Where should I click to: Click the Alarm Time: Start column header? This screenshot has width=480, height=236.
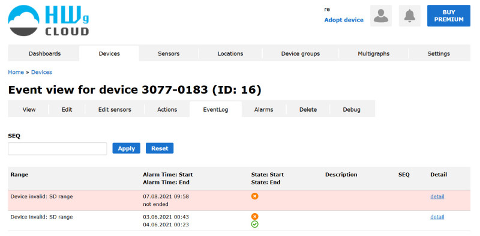tap(168, 175)
